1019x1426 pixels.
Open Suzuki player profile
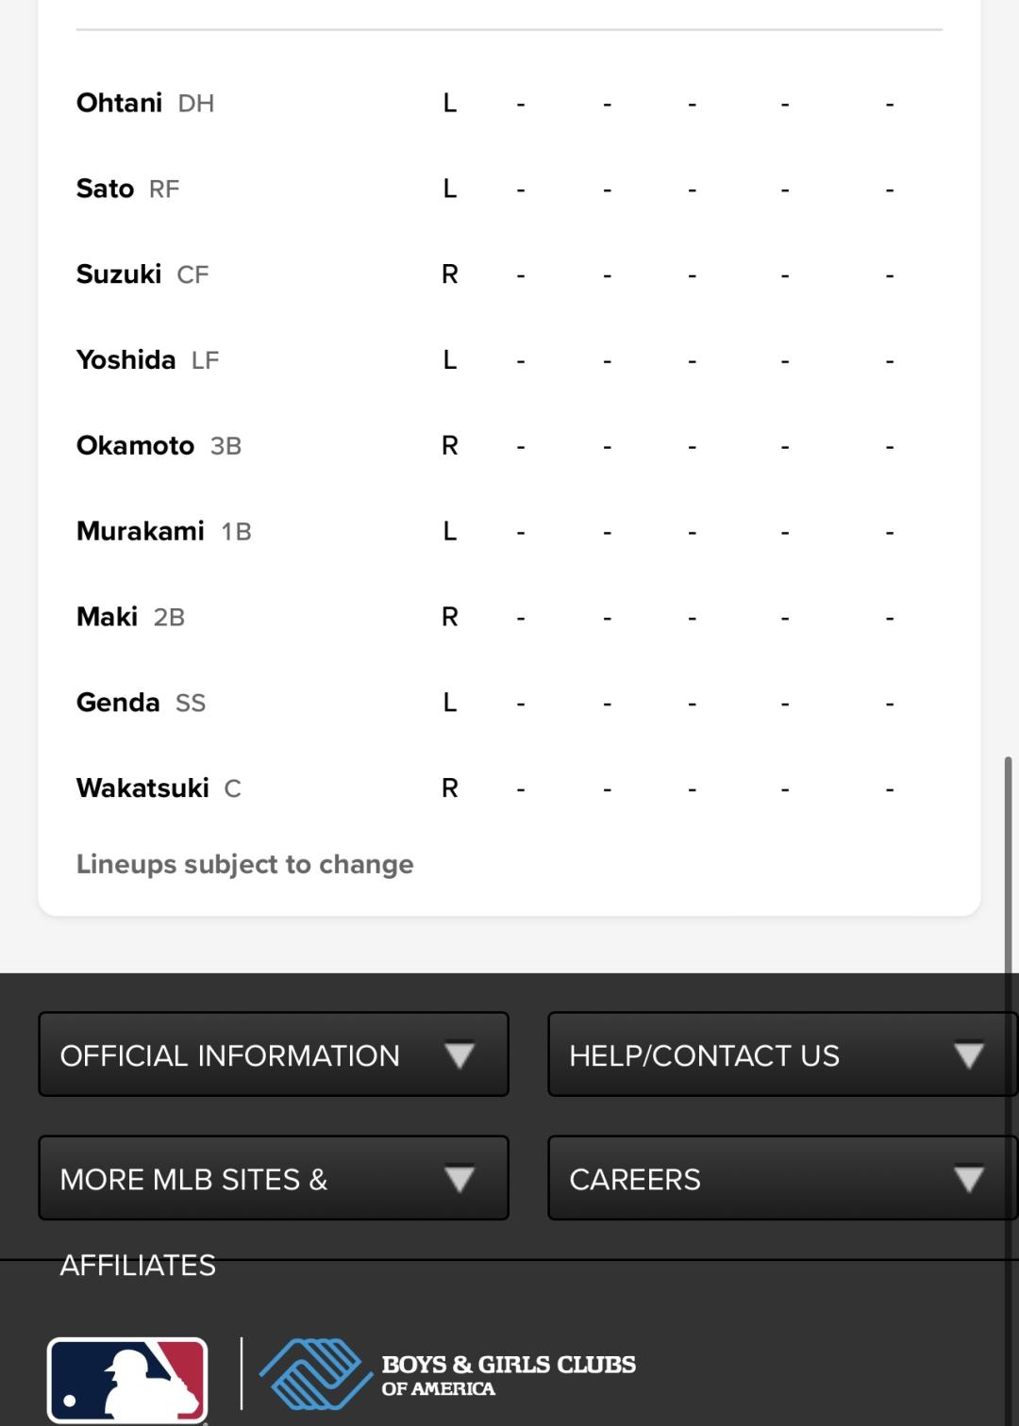coord(119,274)
